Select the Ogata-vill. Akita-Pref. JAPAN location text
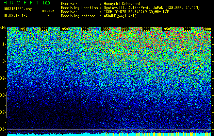214x136 pixels. coord(152,8)
